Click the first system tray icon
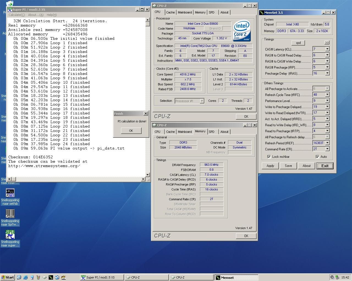This screenshot has height=281, width=352. pos(332,277)
